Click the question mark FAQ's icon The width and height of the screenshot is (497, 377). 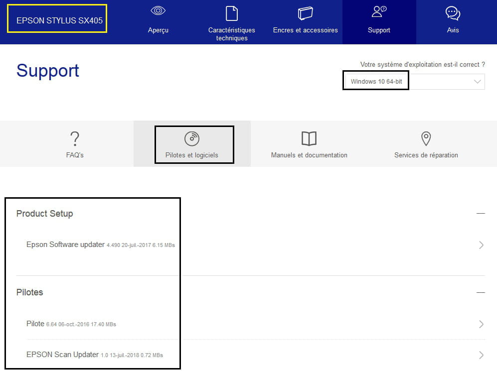75,138
